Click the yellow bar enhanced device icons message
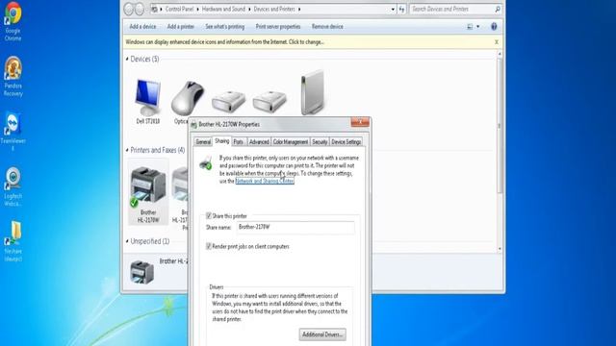Screen dimensions: 616x346 tap(224, 42)
